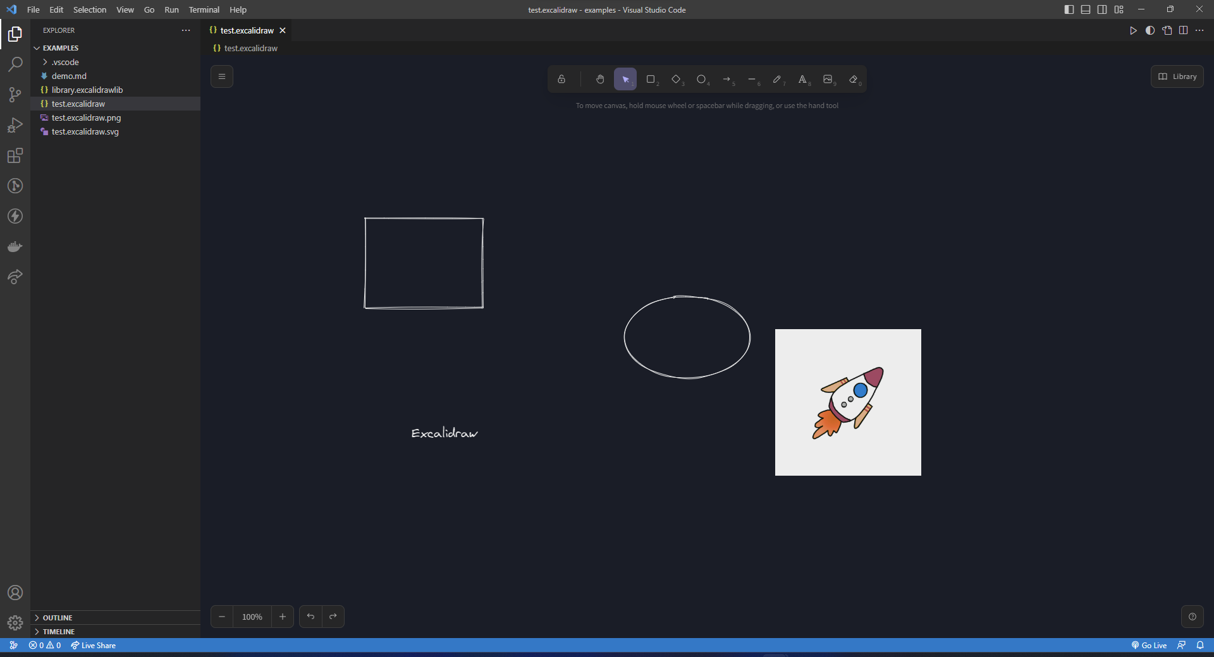Open the Terminal menu
This screenshot has height=657, width=1214.
click(x=204, y=9)
